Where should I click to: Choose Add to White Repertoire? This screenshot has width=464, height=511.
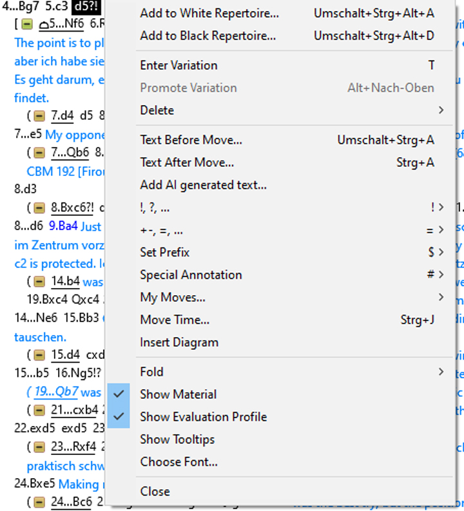click(x=209, y=14)
